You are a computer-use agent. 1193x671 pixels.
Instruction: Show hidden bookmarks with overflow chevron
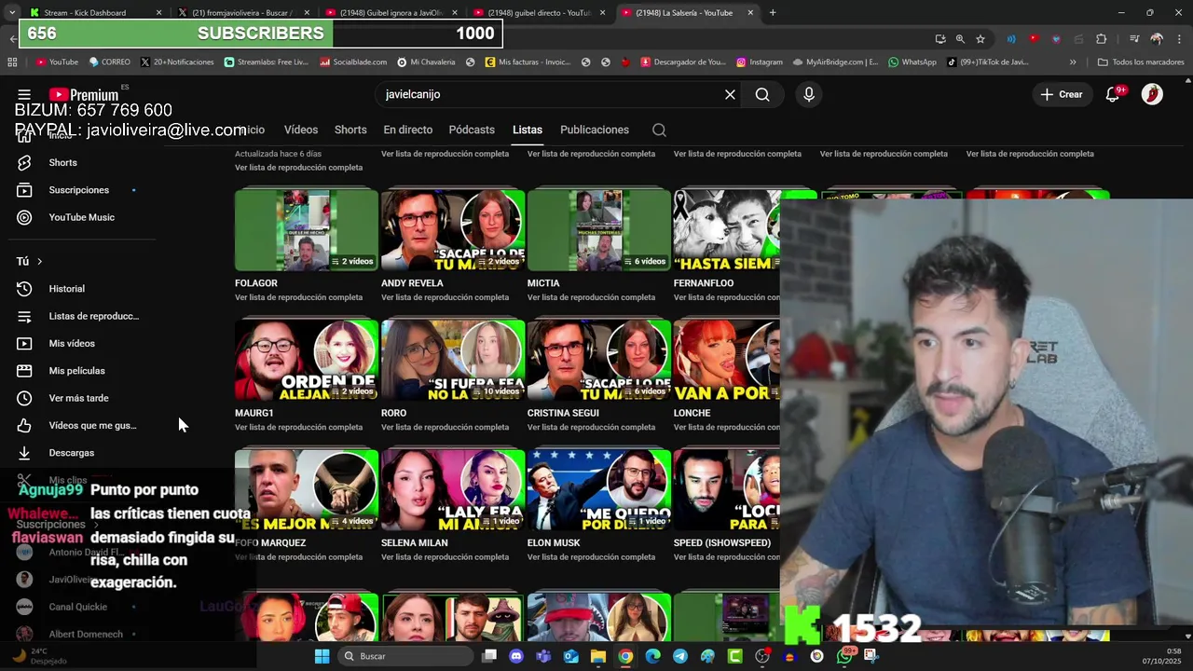click(x=1073, y=62)
